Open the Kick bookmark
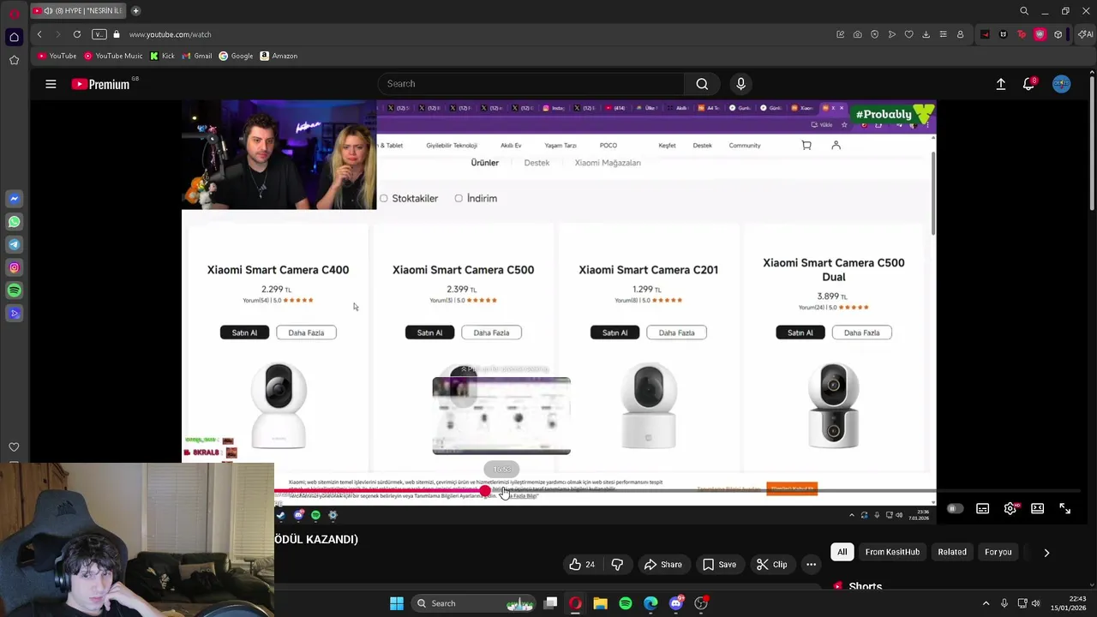This screenshot has height=617, width=1097. point(162,57)
